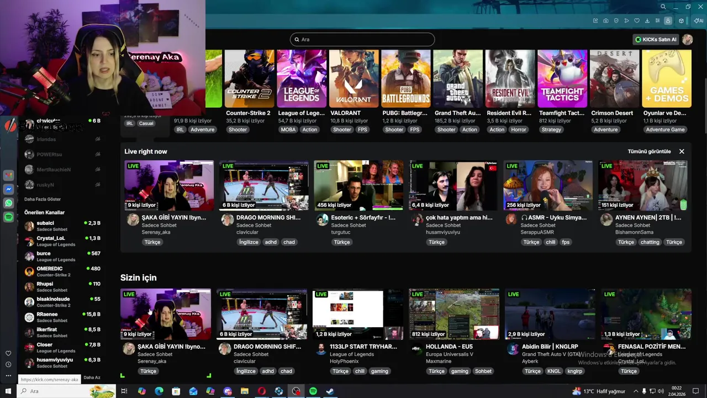Open Counter-Strike 2 category cover

point(249,78)
